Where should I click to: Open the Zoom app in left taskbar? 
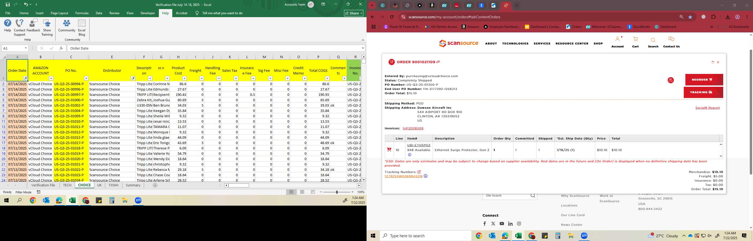point(138,201)
